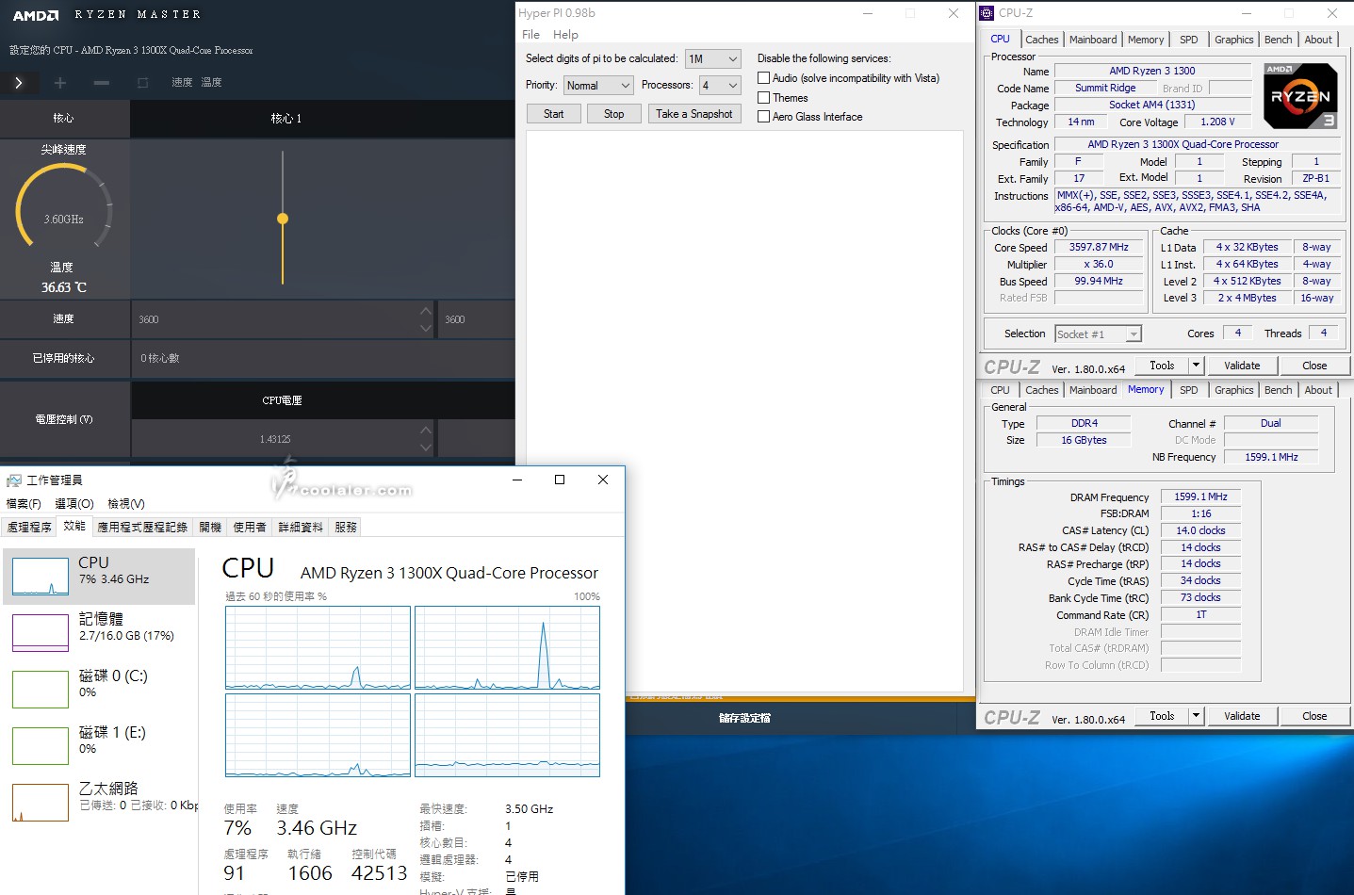Viewport: 1354px width, 895px height.
Task: Select disk 0 (C:) graph thumbnail
Action: pyautogui.click(x=41, y=689)
